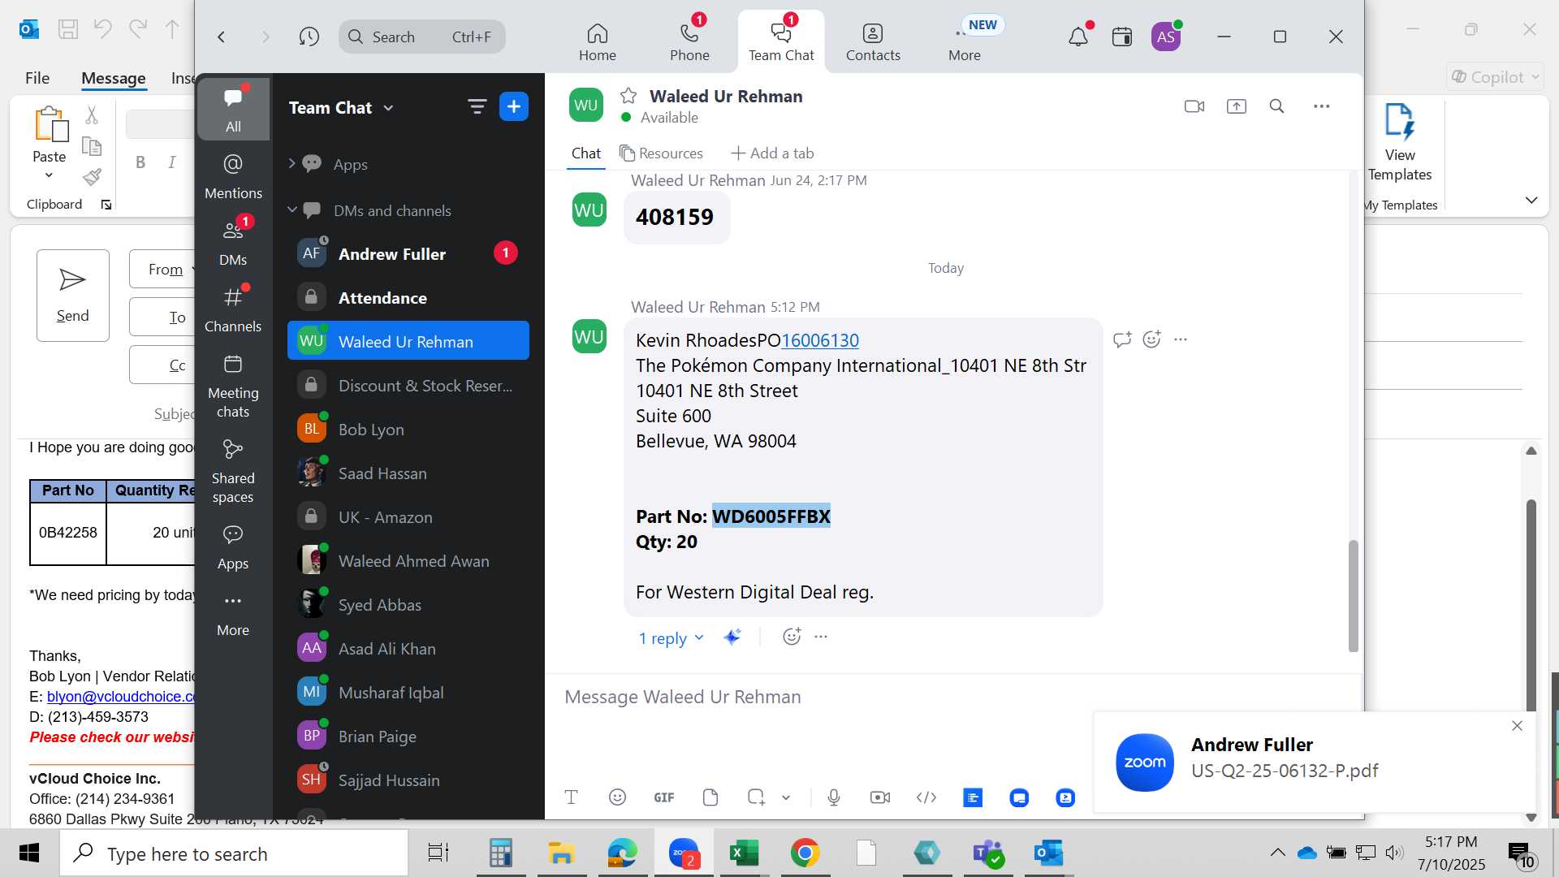
Task: Click the Zoom search box
Action: [x=422, y=37]
